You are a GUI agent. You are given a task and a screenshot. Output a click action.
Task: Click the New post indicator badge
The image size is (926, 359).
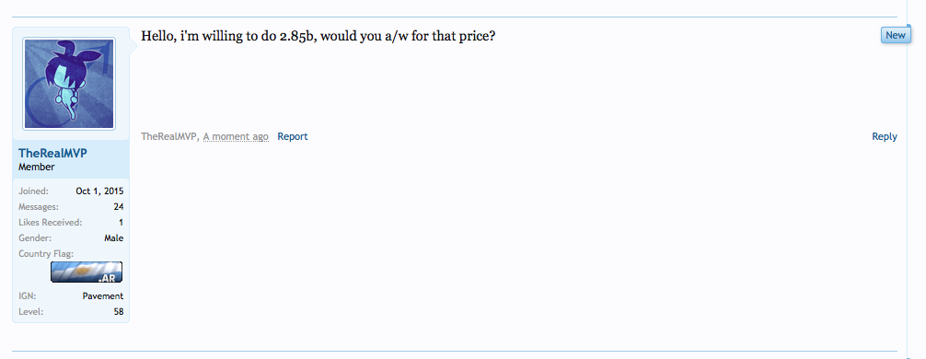pos(896,35)
